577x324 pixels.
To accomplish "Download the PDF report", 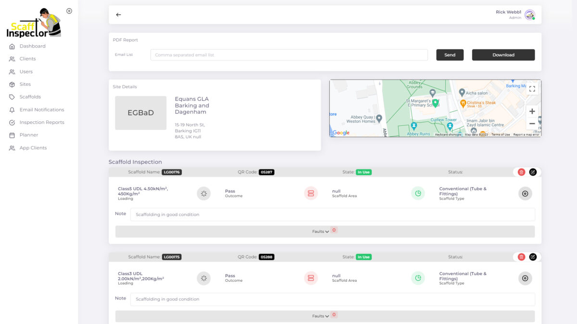I will [503, 55].
